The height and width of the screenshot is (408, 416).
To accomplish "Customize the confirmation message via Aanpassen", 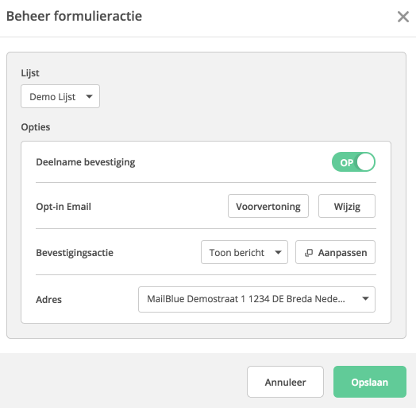I will (x=335, y=252).
